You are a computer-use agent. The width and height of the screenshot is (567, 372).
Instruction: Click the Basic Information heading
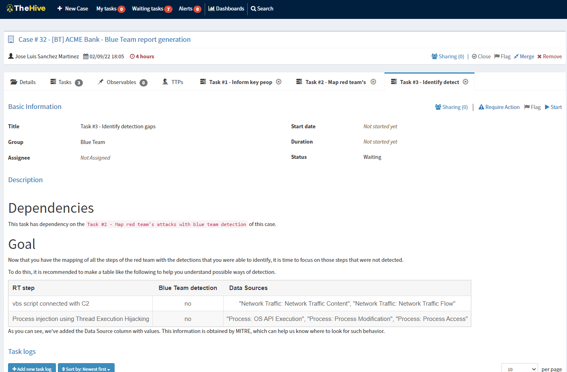coord(35,107)
